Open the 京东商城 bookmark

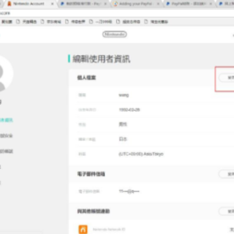51,21
